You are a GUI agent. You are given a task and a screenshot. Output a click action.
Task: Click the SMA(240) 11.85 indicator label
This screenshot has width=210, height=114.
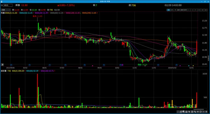click(x=89, y=13)
